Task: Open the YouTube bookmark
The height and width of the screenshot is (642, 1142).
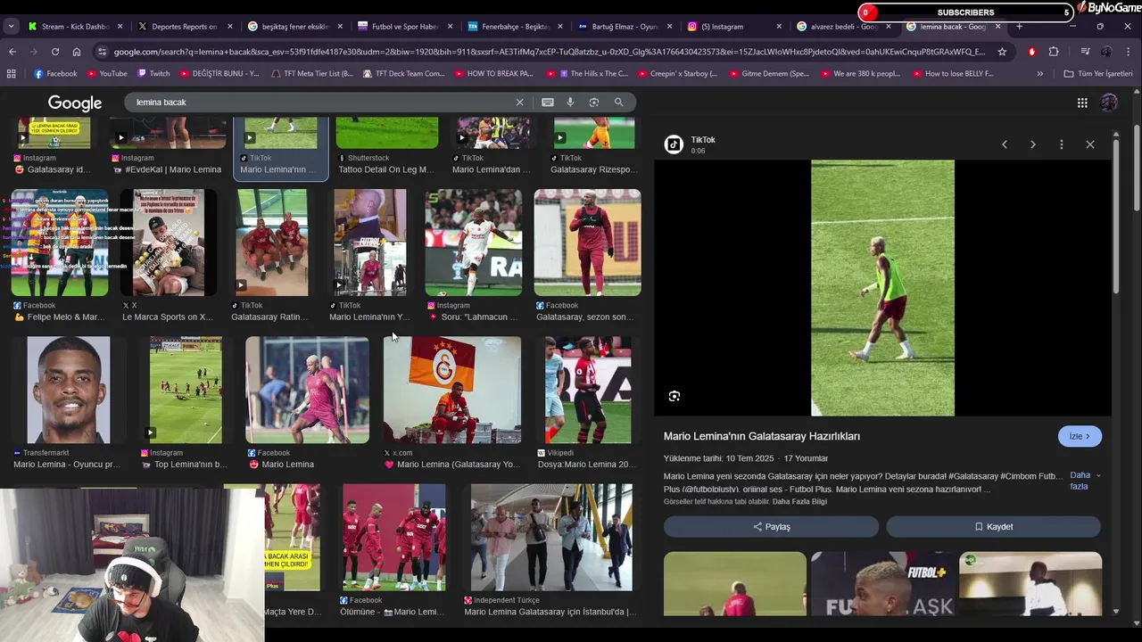Action: click(x=106, y=74)
